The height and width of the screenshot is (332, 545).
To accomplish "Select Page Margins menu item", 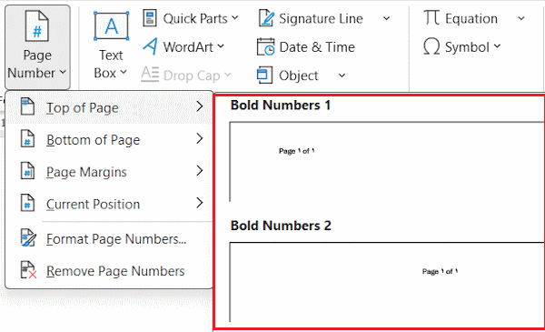I will click(x=109, y=172).
